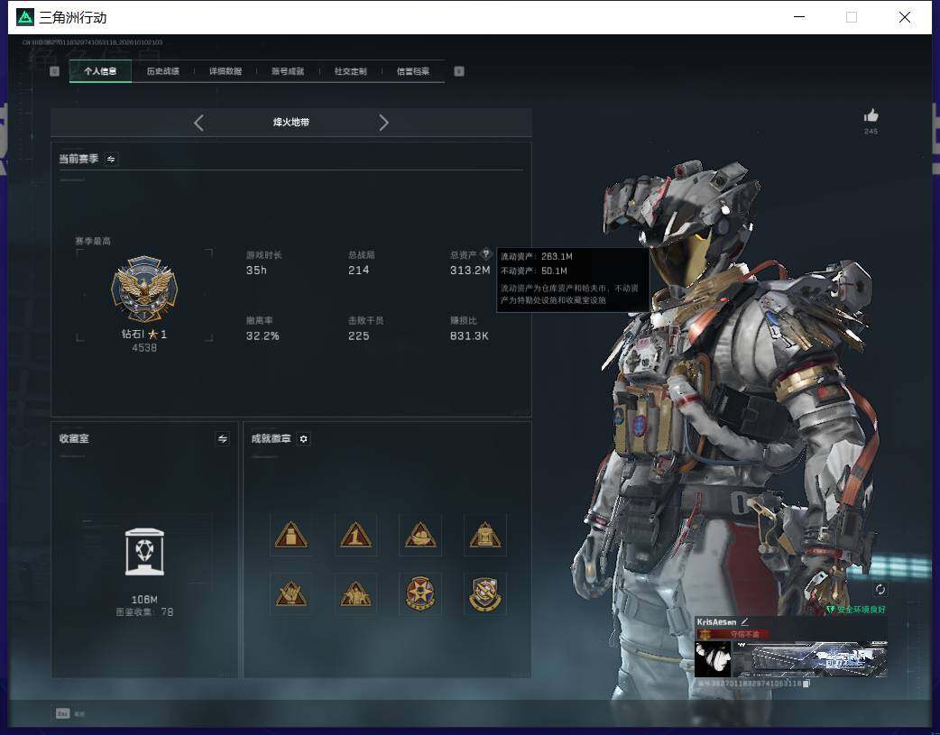The height and width of the screenshot is (735, 940).
Task: Click the edit pencil next to KrisAesen
Action: click(x=744, y=621)
